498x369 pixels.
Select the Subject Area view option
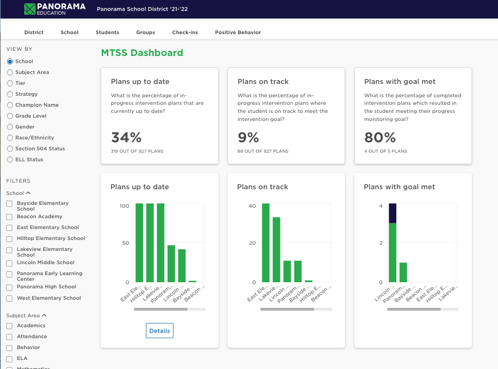click(x=10, y=72)
